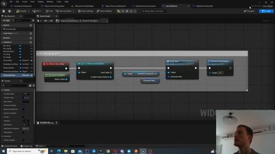Open Details panel settings gear
The width and height of the screenshot is (275, 154).
(x=34, y=86)
